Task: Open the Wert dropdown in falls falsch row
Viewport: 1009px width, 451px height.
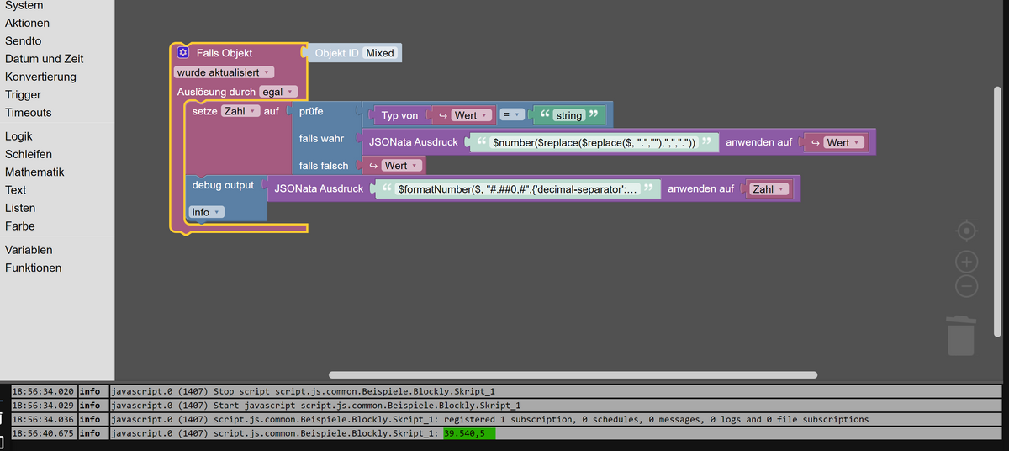Action: pos(401,166)
